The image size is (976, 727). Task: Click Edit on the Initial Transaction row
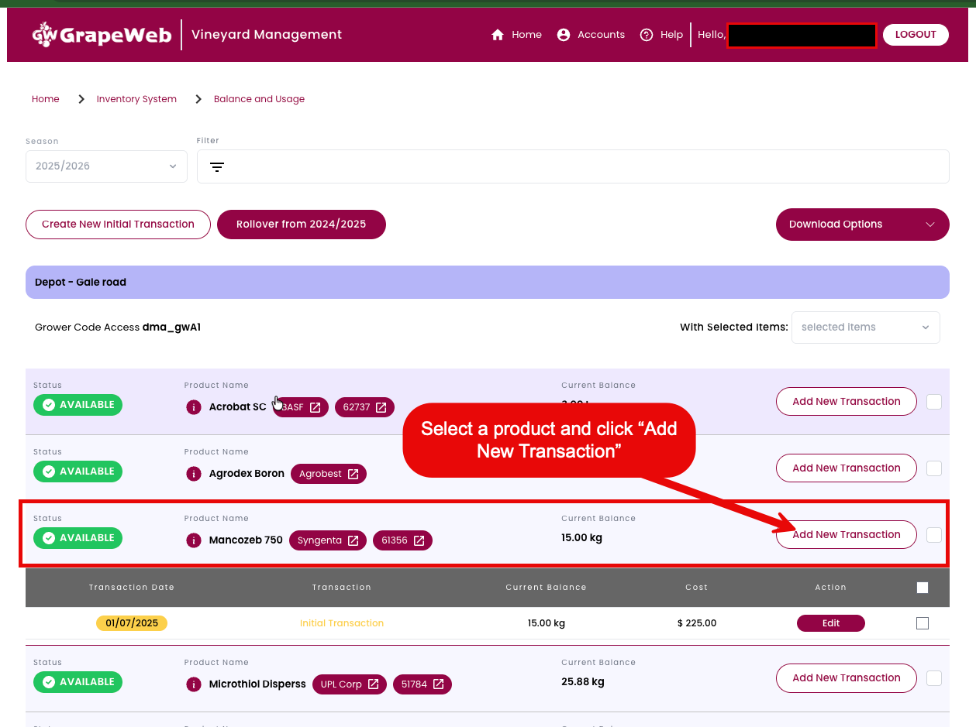(830, 623)
